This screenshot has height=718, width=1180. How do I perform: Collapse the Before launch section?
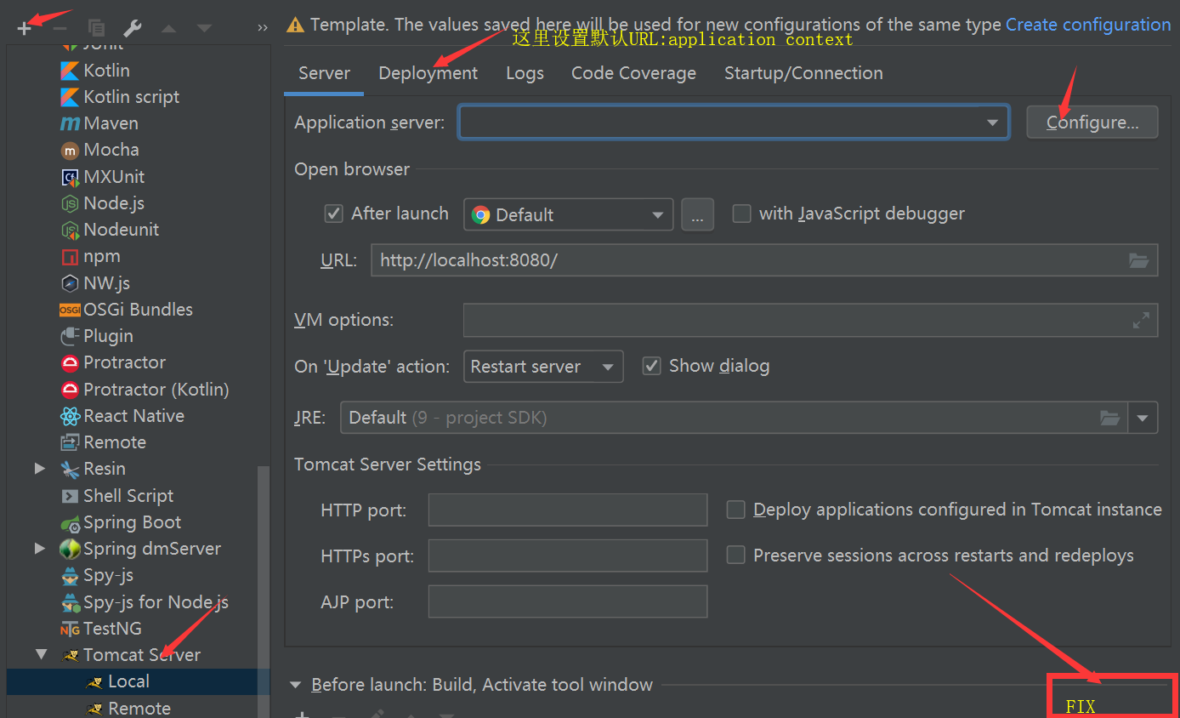click(296, 685)
